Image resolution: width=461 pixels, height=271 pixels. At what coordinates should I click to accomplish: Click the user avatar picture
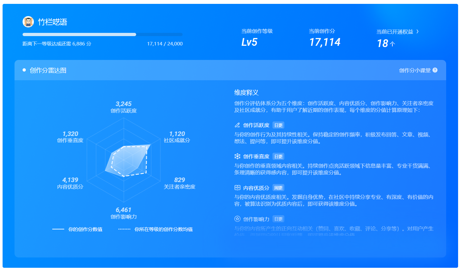point(28,22)
